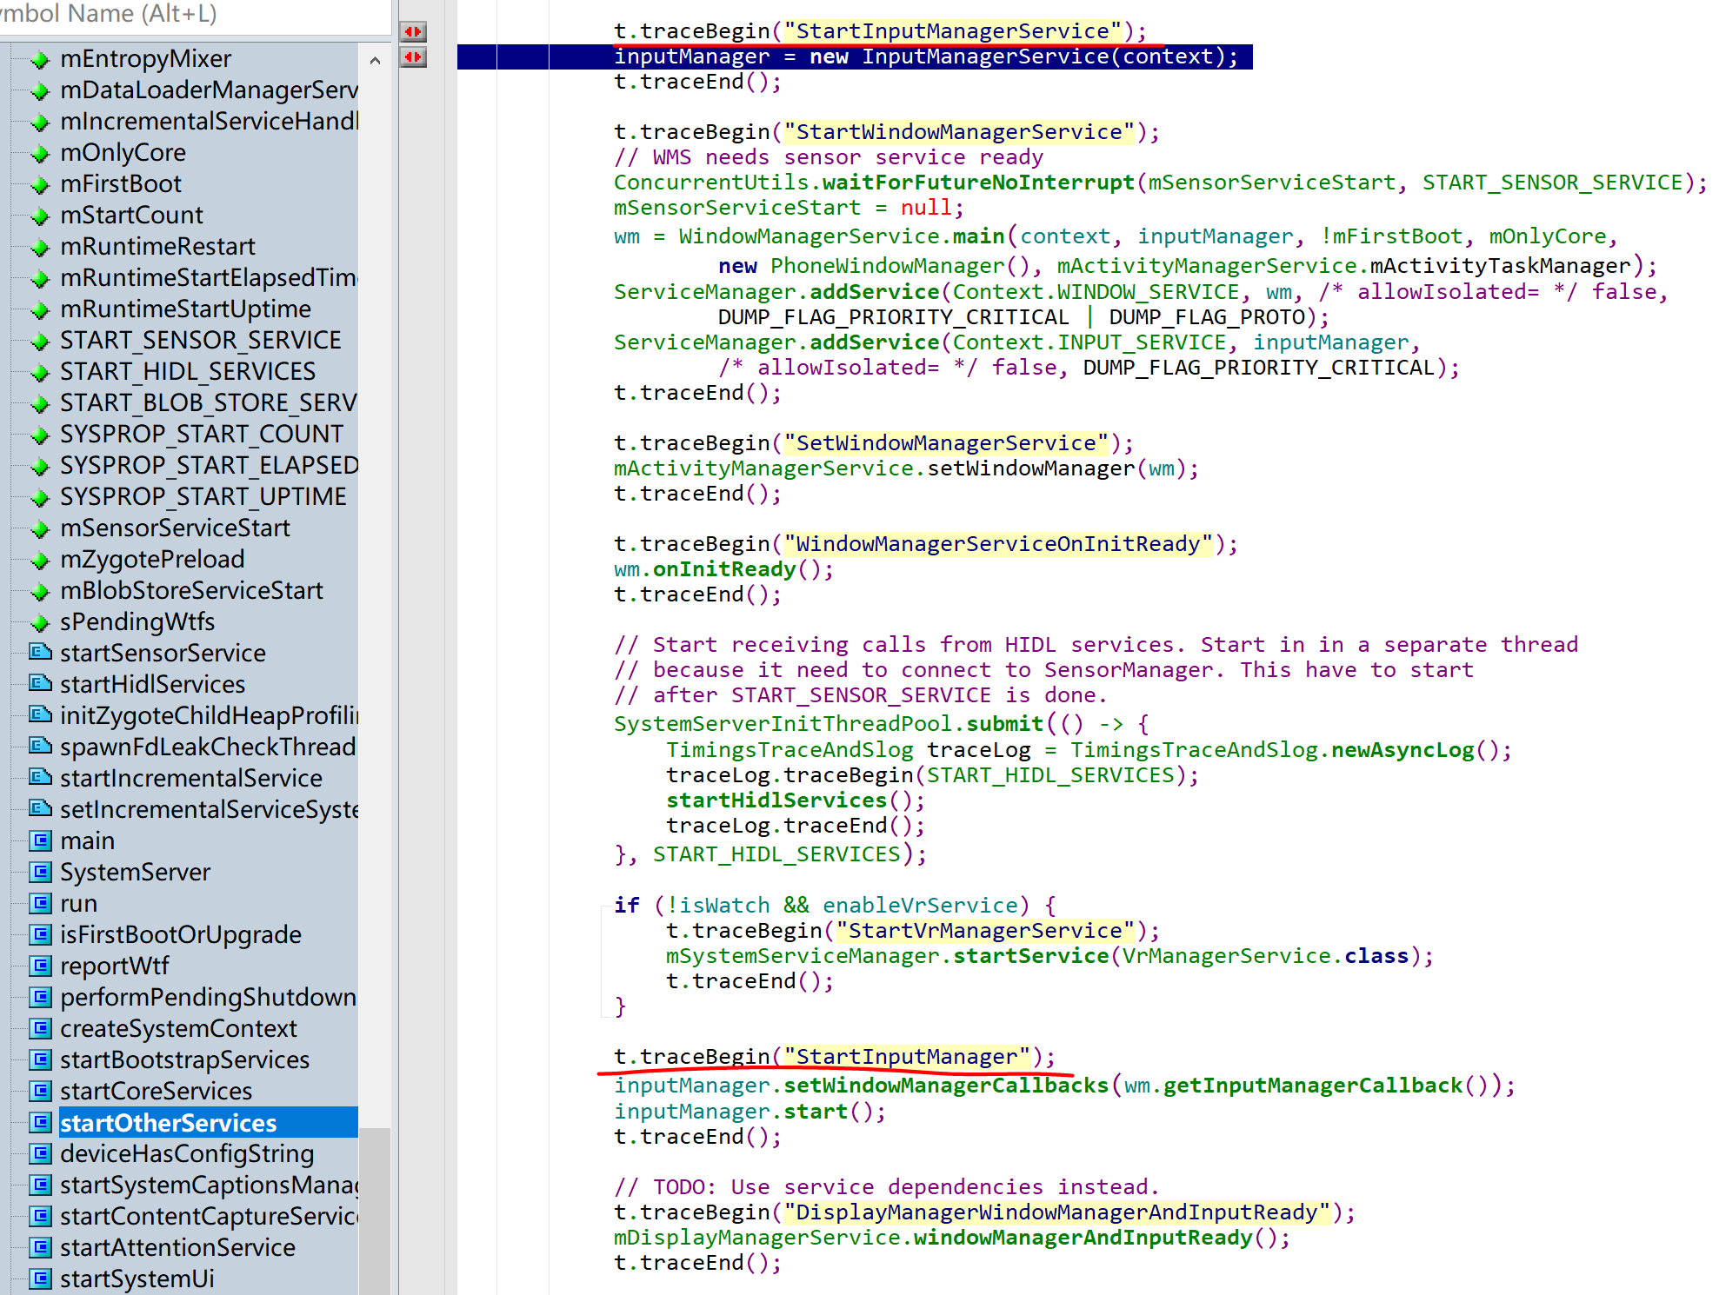
Task: Click function icon beside startSystemUi
Action: 40,1278
